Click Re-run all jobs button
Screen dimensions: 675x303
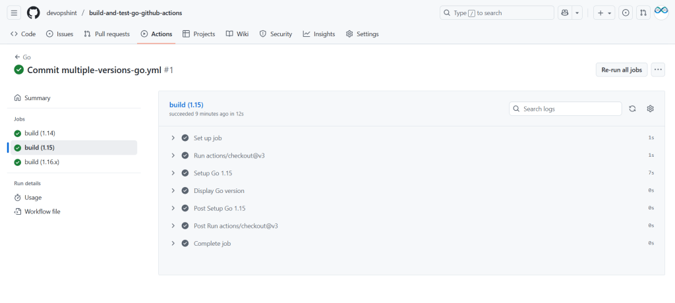[x=622, y=70]
